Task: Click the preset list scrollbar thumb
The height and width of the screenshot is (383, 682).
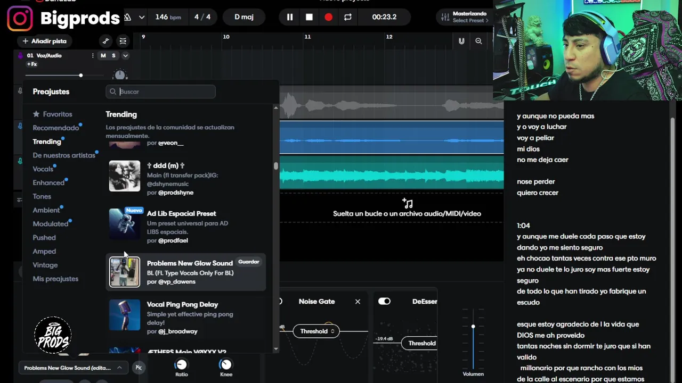Action: (276, 166)
